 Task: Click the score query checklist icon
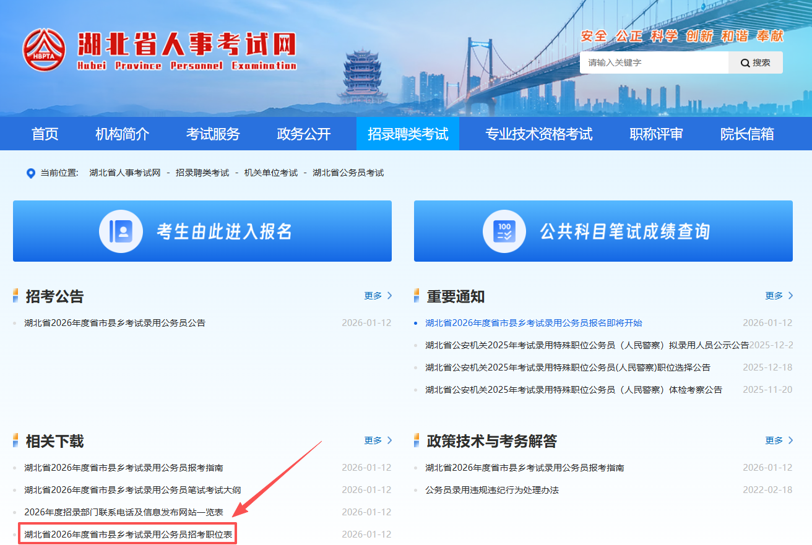coord(504,231)
